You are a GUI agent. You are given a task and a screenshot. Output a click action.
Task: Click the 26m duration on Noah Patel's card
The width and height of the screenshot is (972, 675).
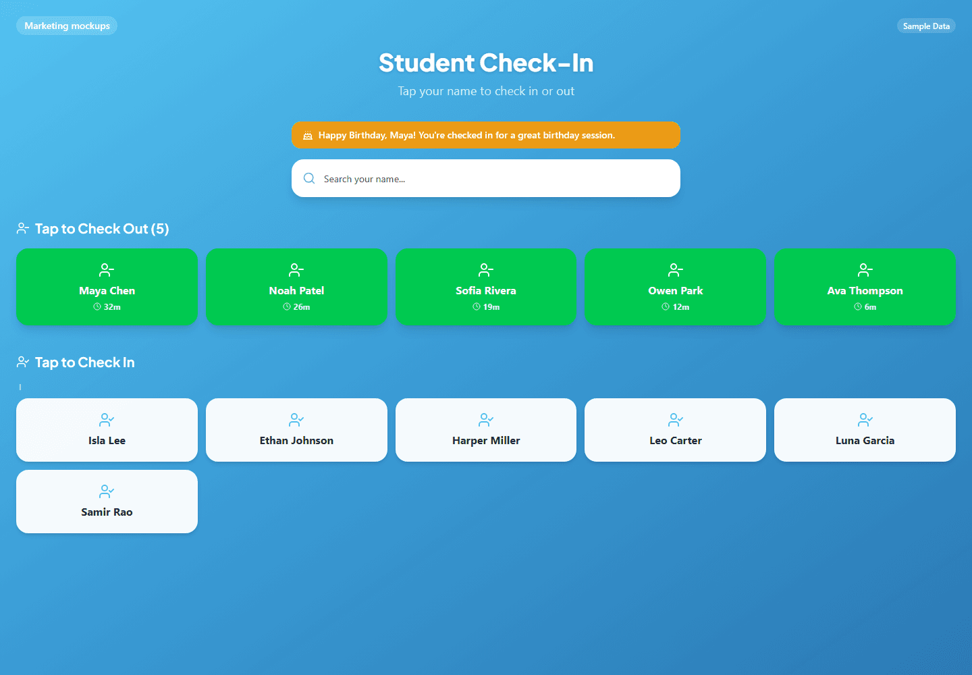[x=302, y=307]
